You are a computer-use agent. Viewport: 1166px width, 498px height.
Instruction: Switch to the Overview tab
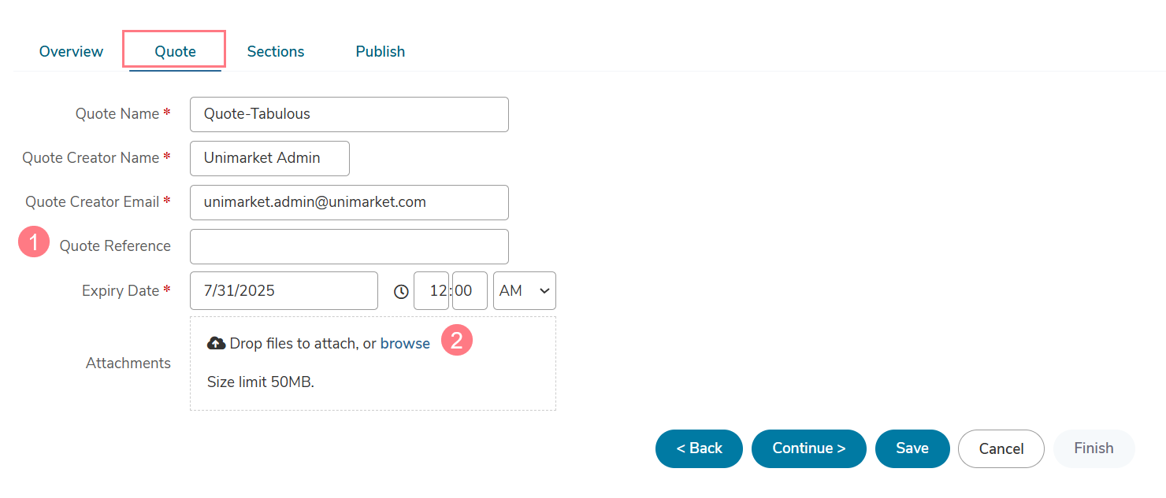click(71, 51)
